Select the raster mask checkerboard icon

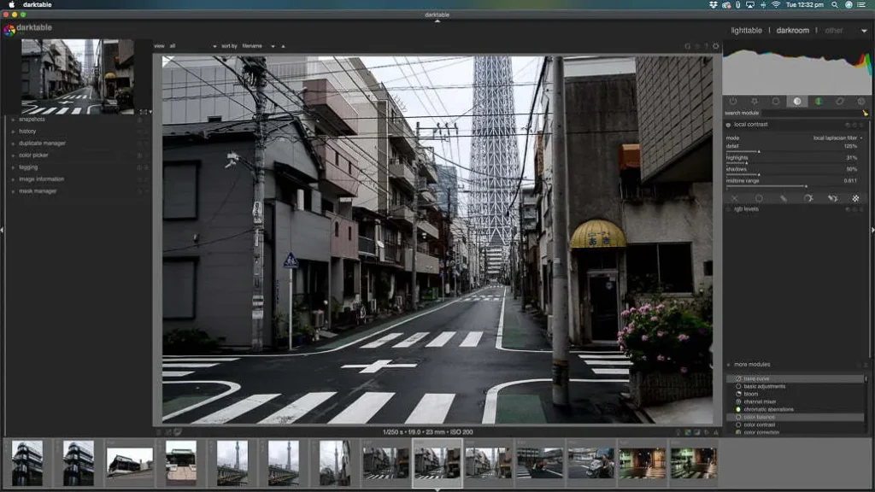pos(855,198)
